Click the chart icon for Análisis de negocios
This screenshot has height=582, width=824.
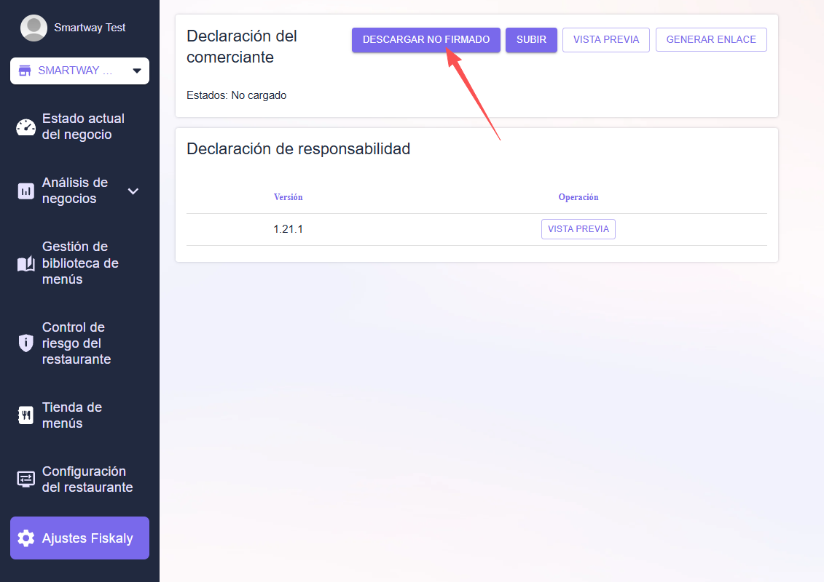(x=25, y=191)
